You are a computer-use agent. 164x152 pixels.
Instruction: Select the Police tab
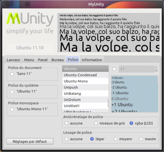point(73,59)
